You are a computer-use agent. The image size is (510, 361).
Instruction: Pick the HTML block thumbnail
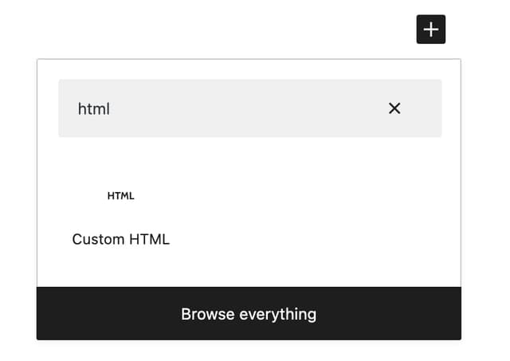(120, 196)
